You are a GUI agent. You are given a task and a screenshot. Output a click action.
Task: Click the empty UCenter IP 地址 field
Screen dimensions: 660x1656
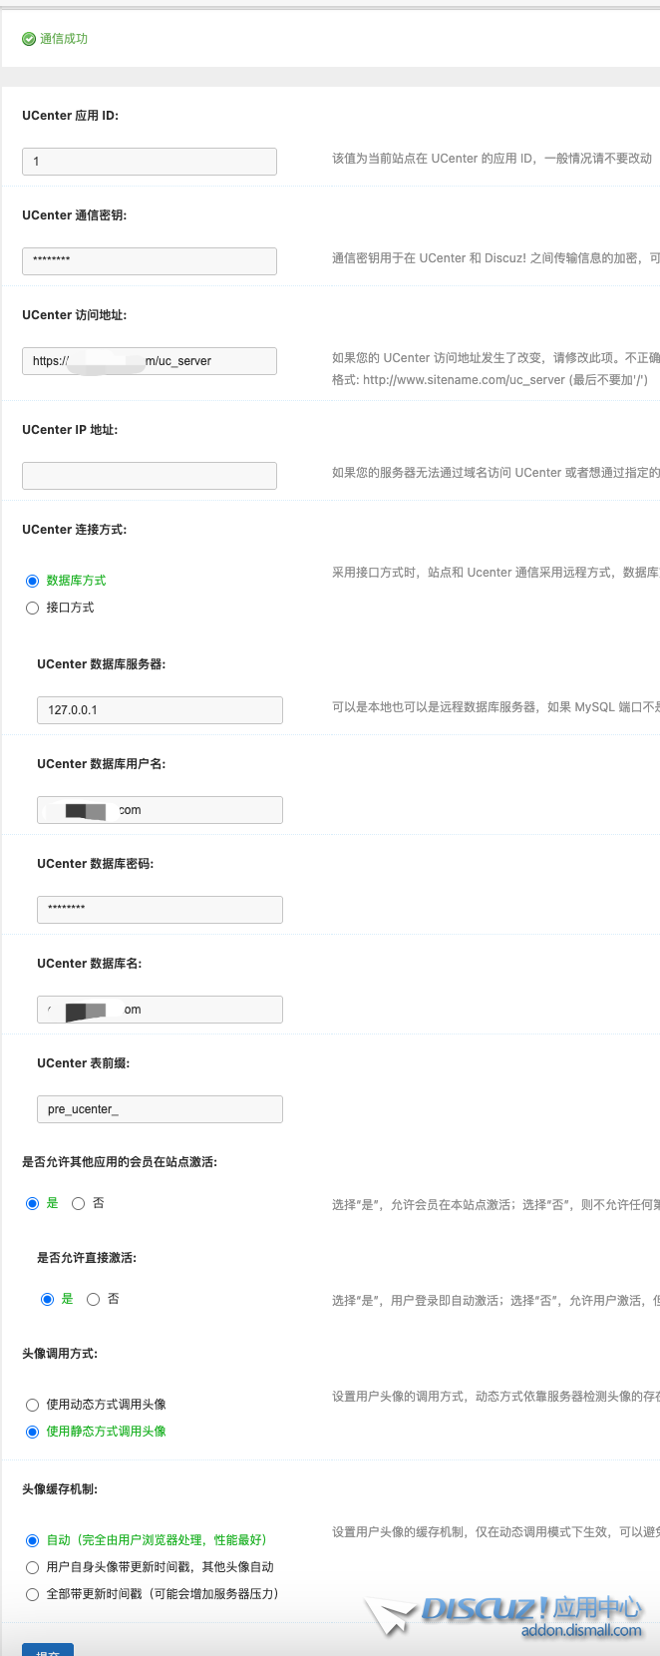(150, 476)
